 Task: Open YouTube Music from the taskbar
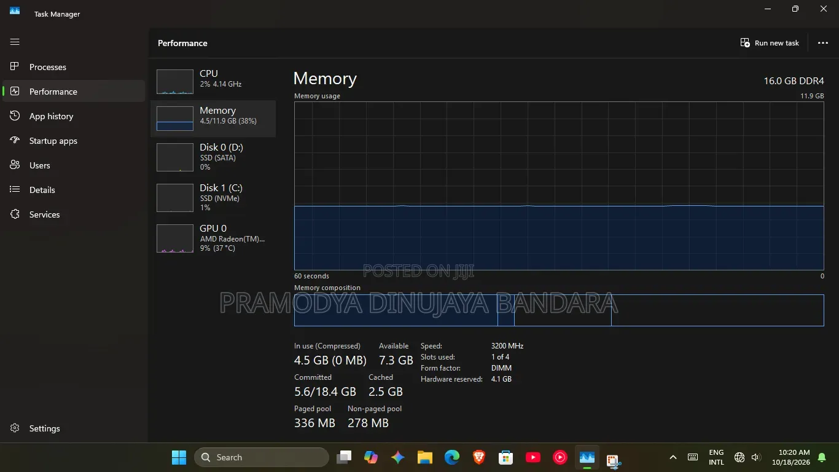(560, 457)
